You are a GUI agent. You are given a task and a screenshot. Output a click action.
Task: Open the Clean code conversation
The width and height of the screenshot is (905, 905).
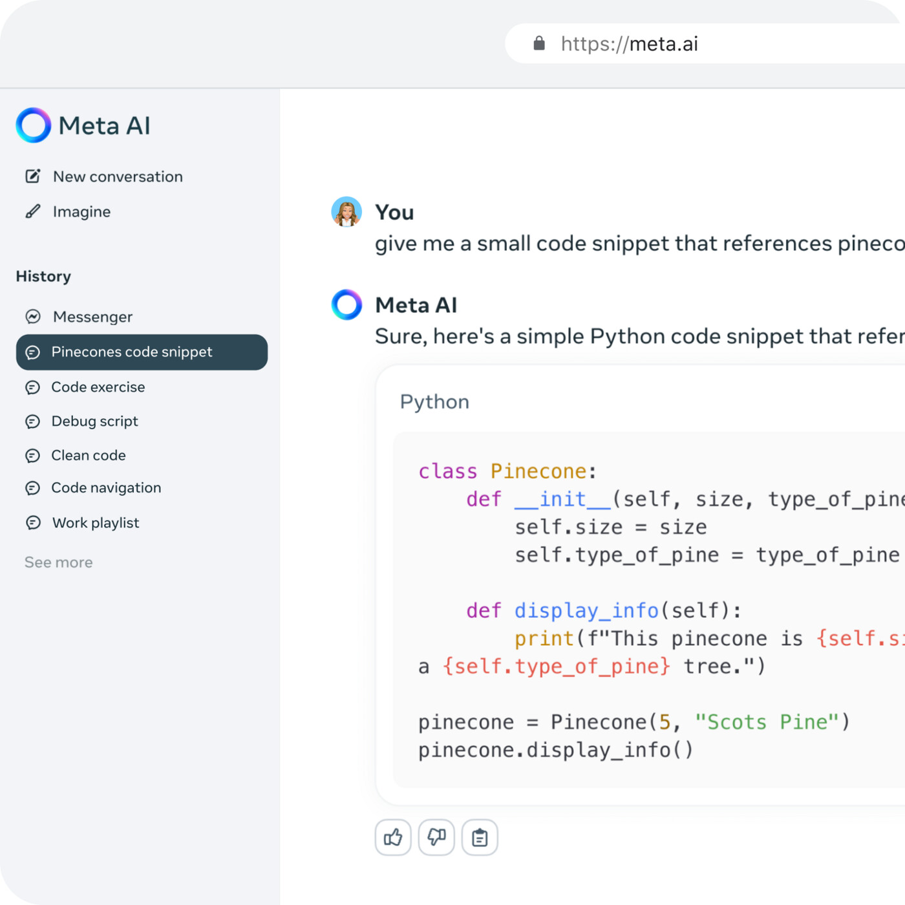(89, 456)
